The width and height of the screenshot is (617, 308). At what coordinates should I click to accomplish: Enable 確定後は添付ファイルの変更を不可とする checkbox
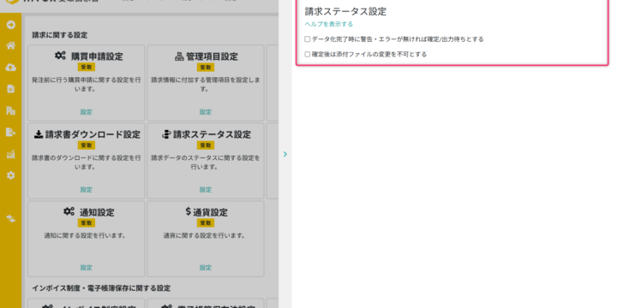(x=308, y=54)
